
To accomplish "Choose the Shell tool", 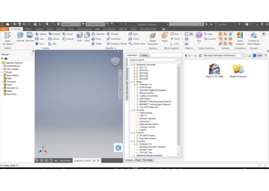I will (96, 39).
